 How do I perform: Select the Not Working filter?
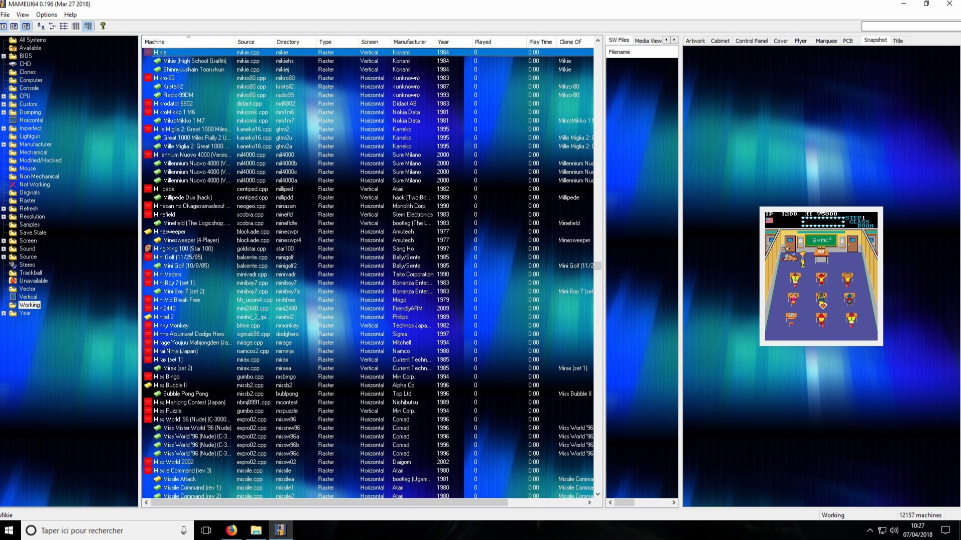[x=34, y=184]
